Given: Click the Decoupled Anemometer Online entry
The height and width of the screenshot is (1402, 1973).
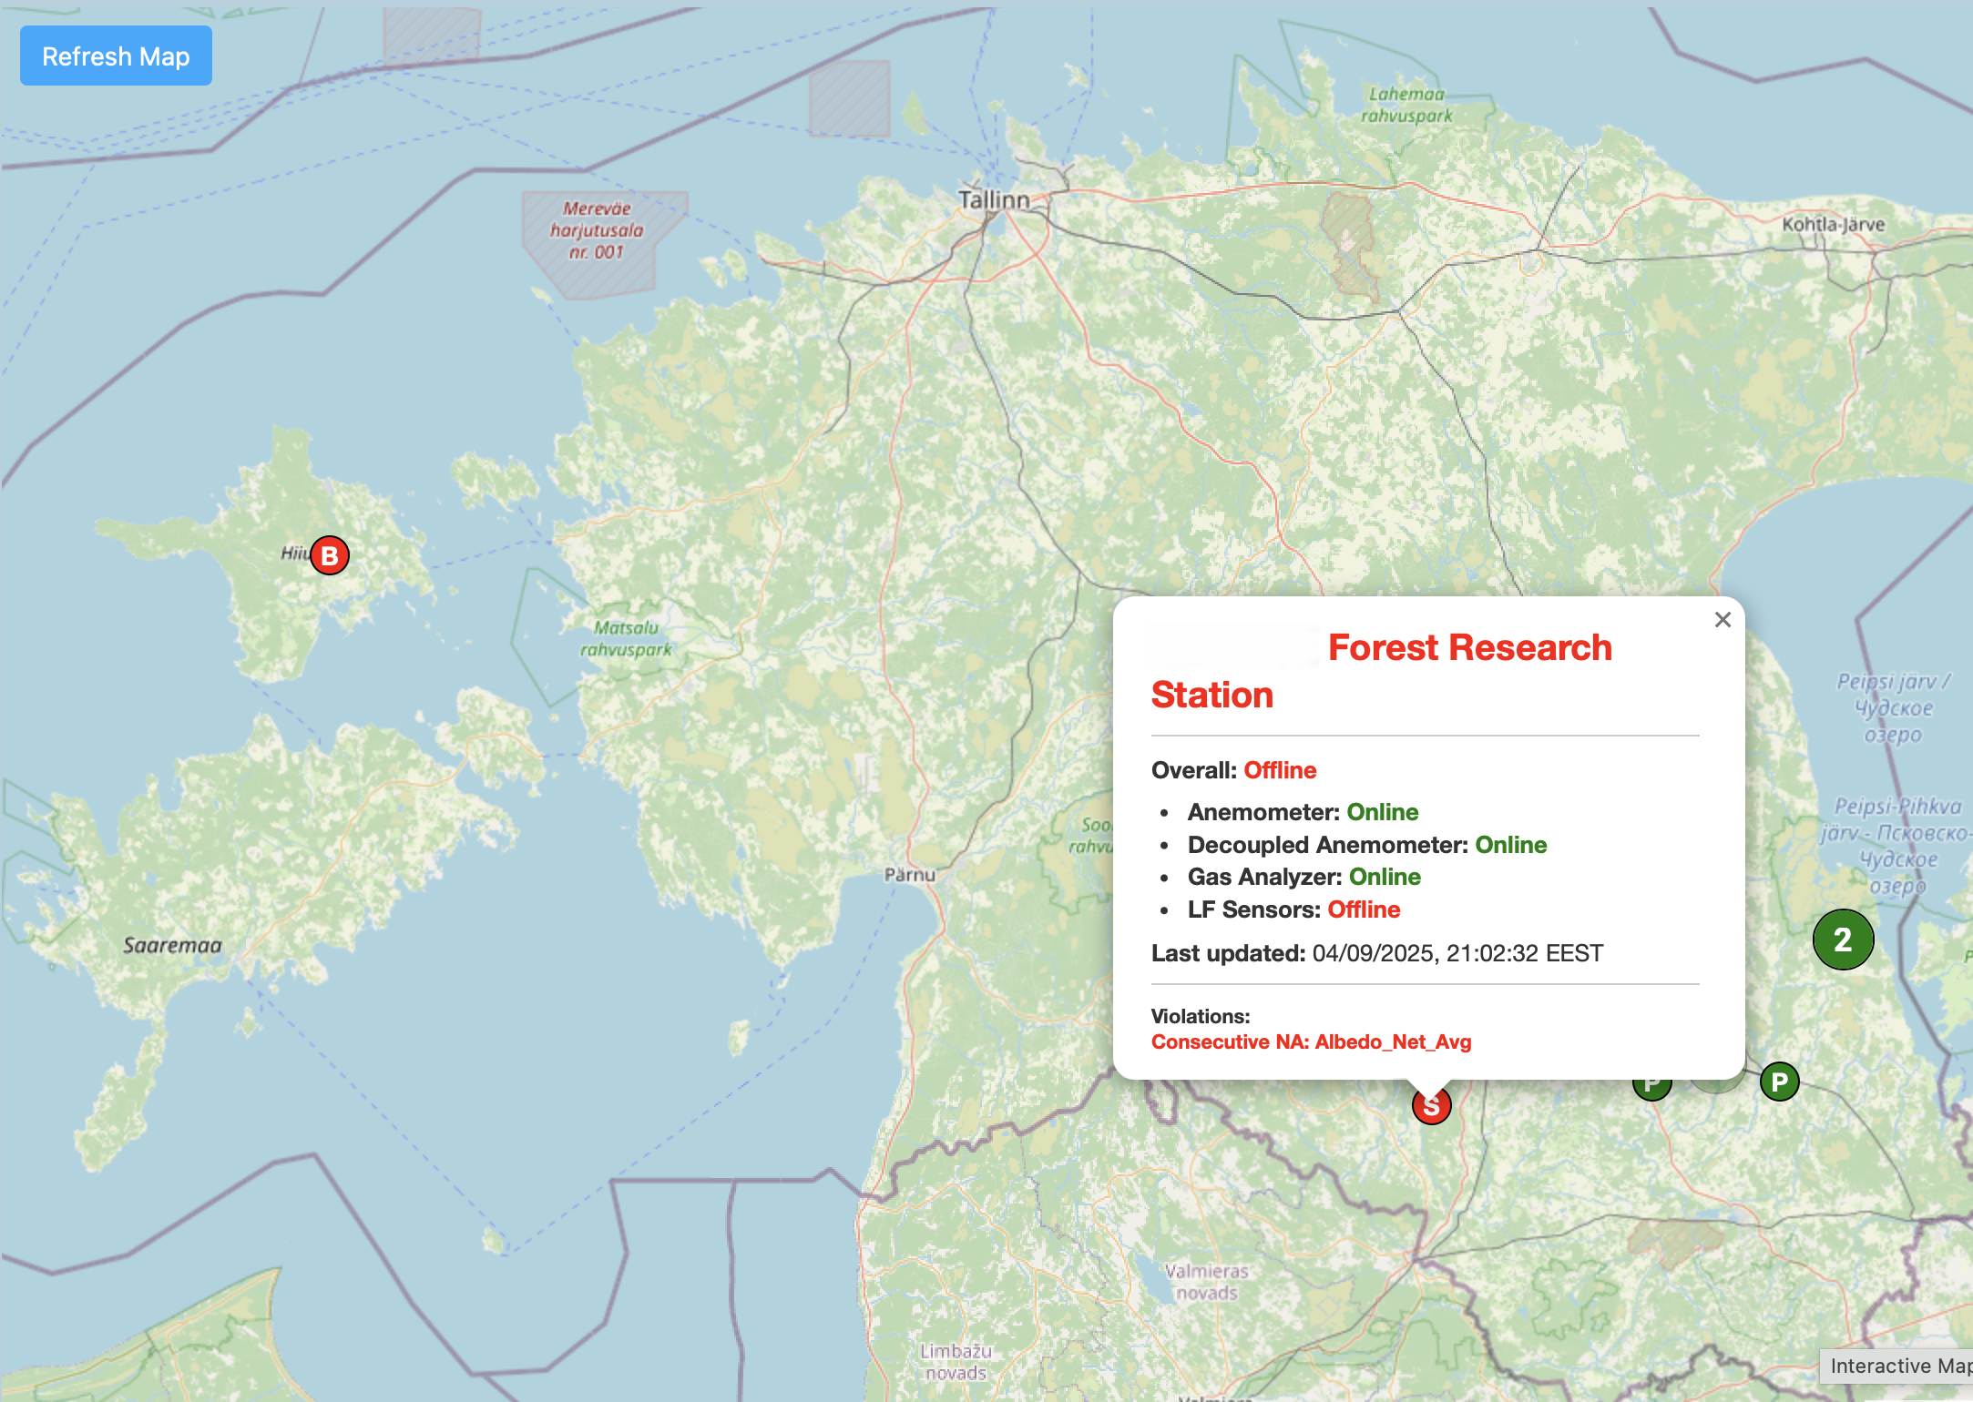Looking at the screenshot, I should pyautogui.click(x=1366, y=845).
